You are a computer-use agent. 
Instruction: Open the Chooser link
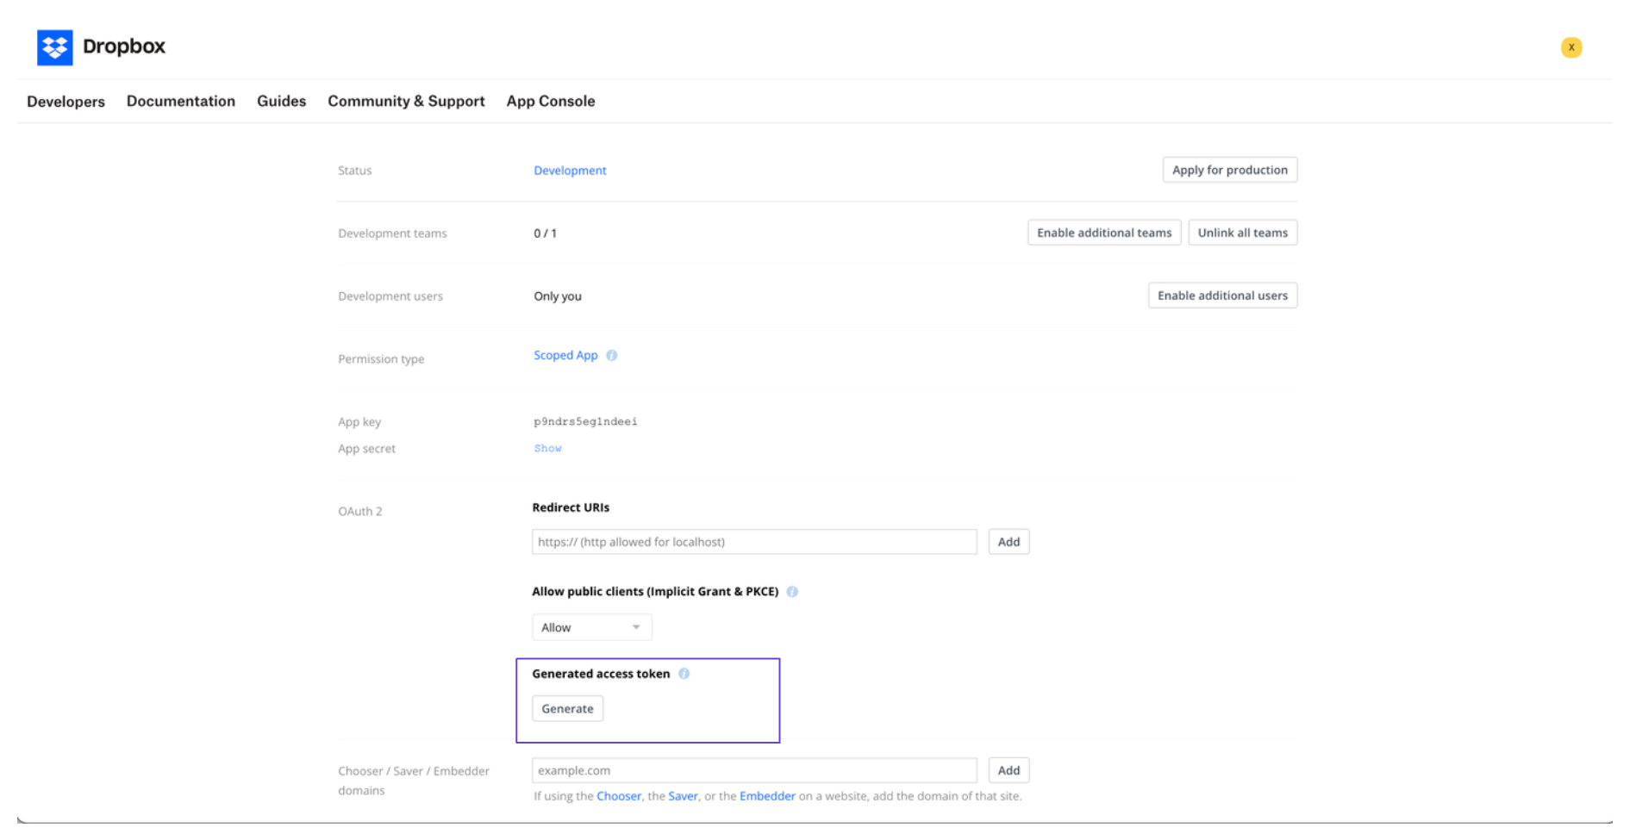pos(619,796)
